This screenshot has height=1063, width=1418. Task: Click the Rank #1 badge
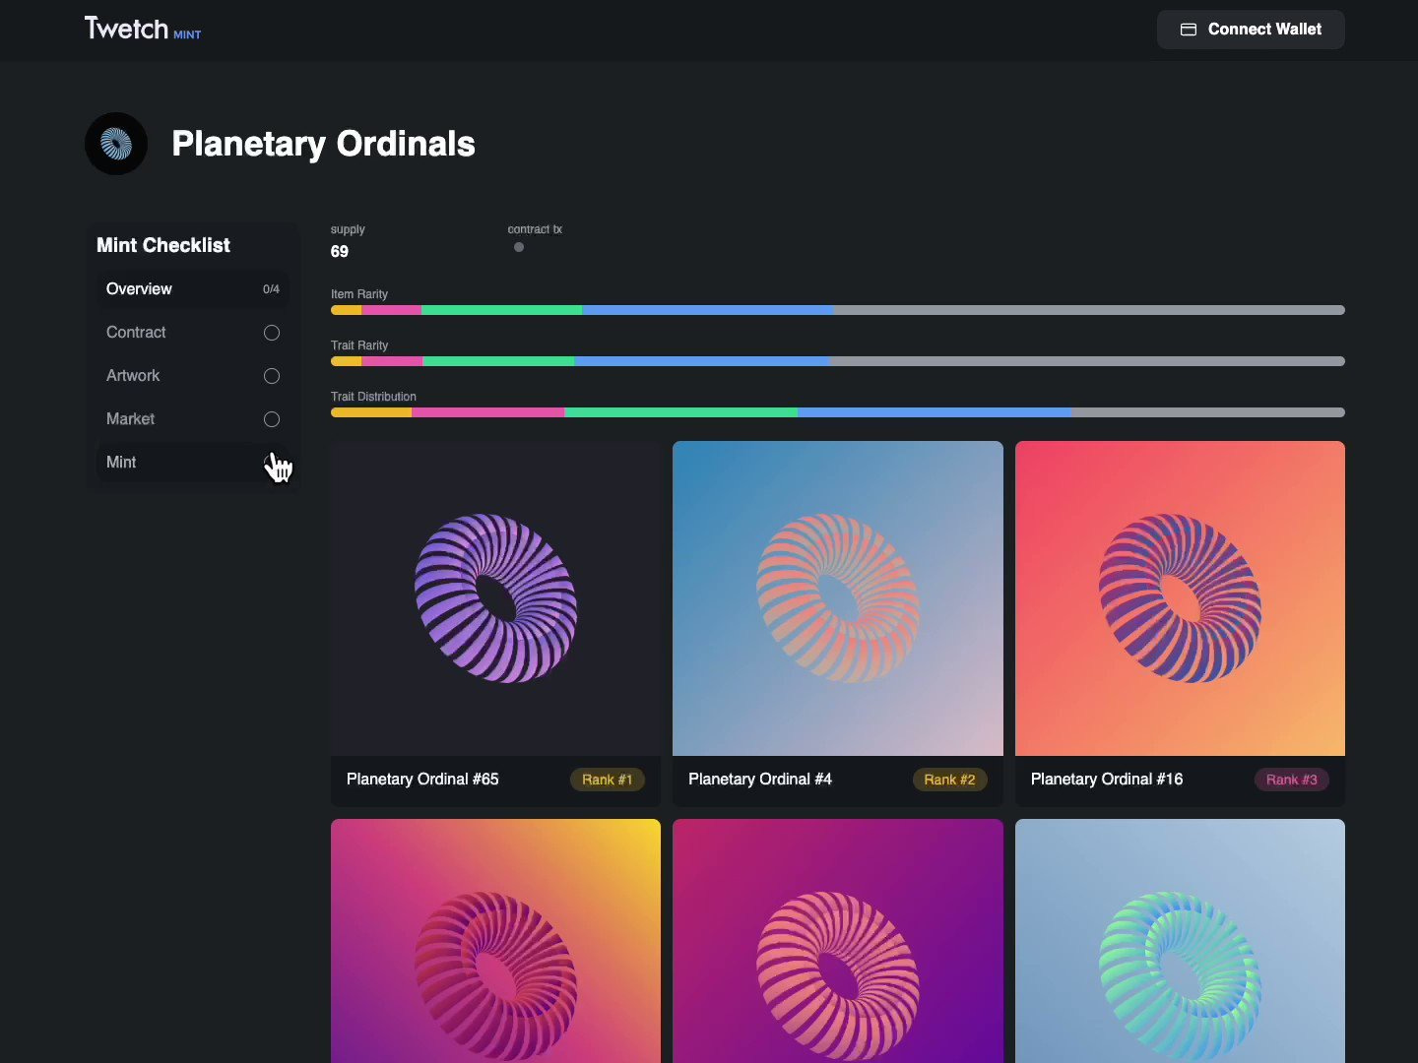click(608, 780)
